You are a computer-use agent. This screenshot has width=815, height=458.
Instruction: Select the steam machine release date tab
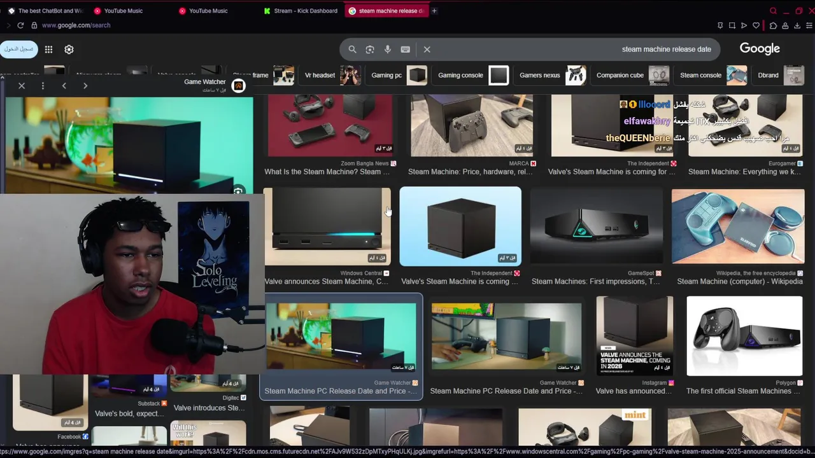click(x=386, y=11)
